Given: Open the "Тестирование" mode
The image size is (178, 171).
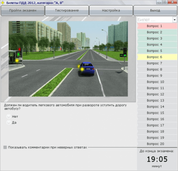Looking at the screenshot, I should coord(67,11).
